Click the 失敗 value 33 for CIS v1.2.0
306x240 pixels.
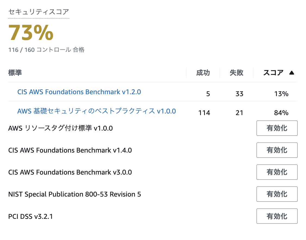(x=239, y=94)
